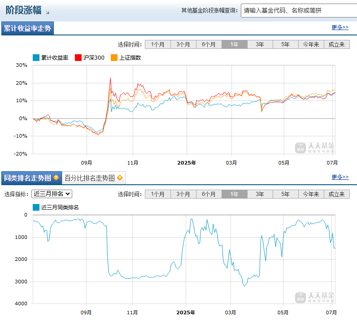This screenshot has width=357, height=321.
Task: Select 3年 in the cumulative return chart
Action: [260, 44]
